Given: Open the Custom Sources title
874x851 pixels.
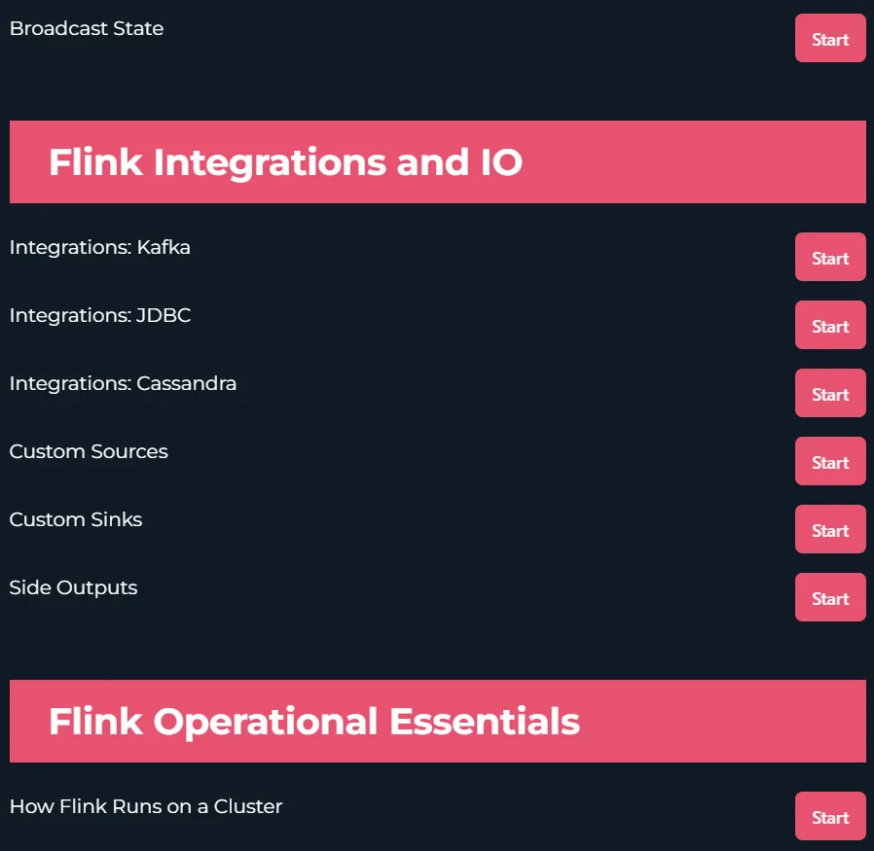Looking at the screenshot, I should point(89,451).
